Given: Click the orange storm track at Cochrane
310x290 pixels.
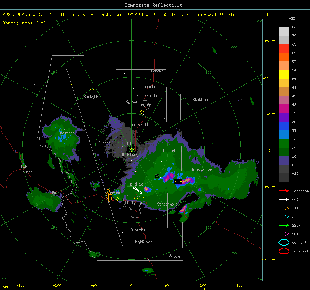Looking at the screenshot, I should (x=109, y=196).
